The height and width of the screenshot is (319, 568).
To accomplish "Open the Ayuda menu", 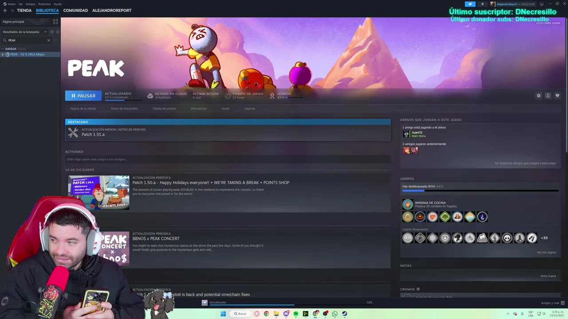I will tap(58, 4).
